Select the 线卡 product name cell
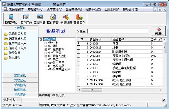Viewport: 169px width, 109px height. tap(131, 48)
